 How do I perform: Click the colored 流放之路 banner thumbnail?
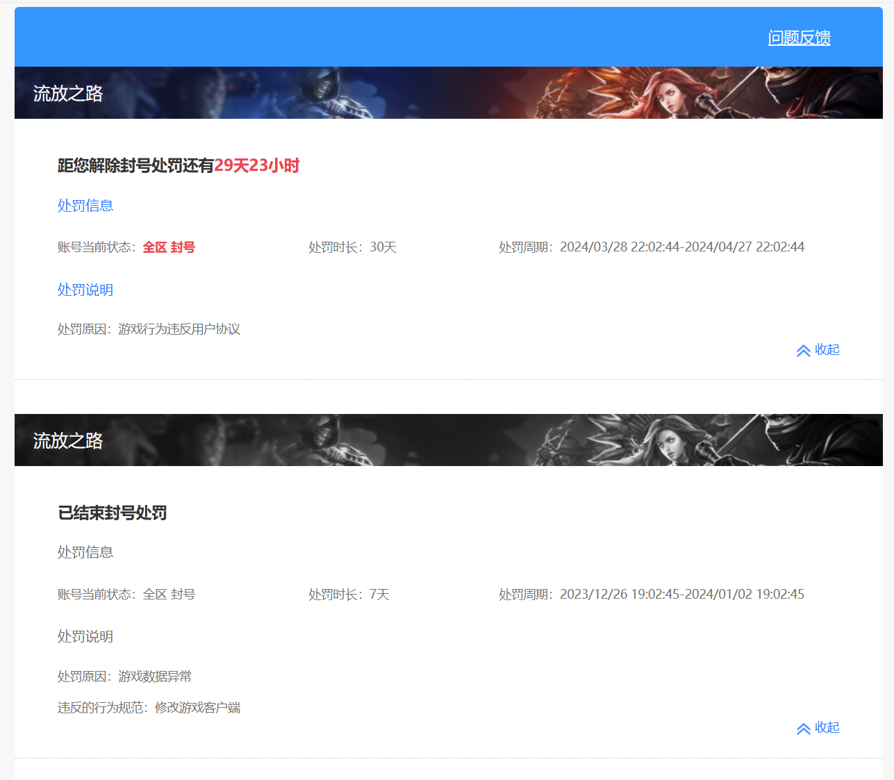click(x=449, y=92)
